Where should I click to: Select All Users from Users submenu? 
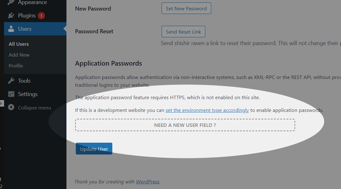[18, 44]
